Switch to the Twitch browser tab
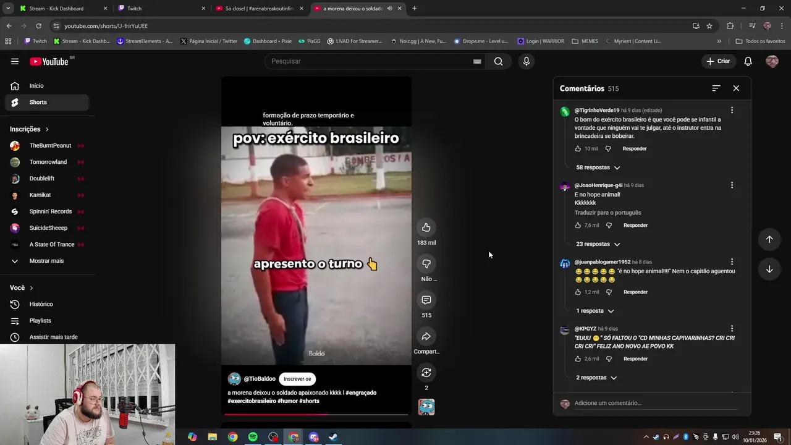Screen dimensions: 791x445 161,9
